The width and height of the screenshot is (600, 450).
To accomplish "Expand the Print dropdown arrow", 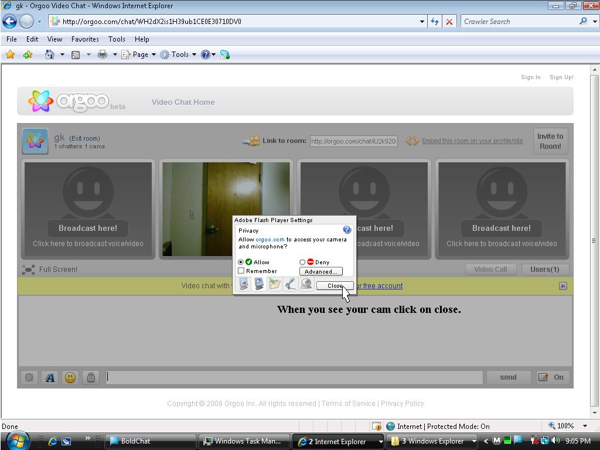I will [114, 54].
